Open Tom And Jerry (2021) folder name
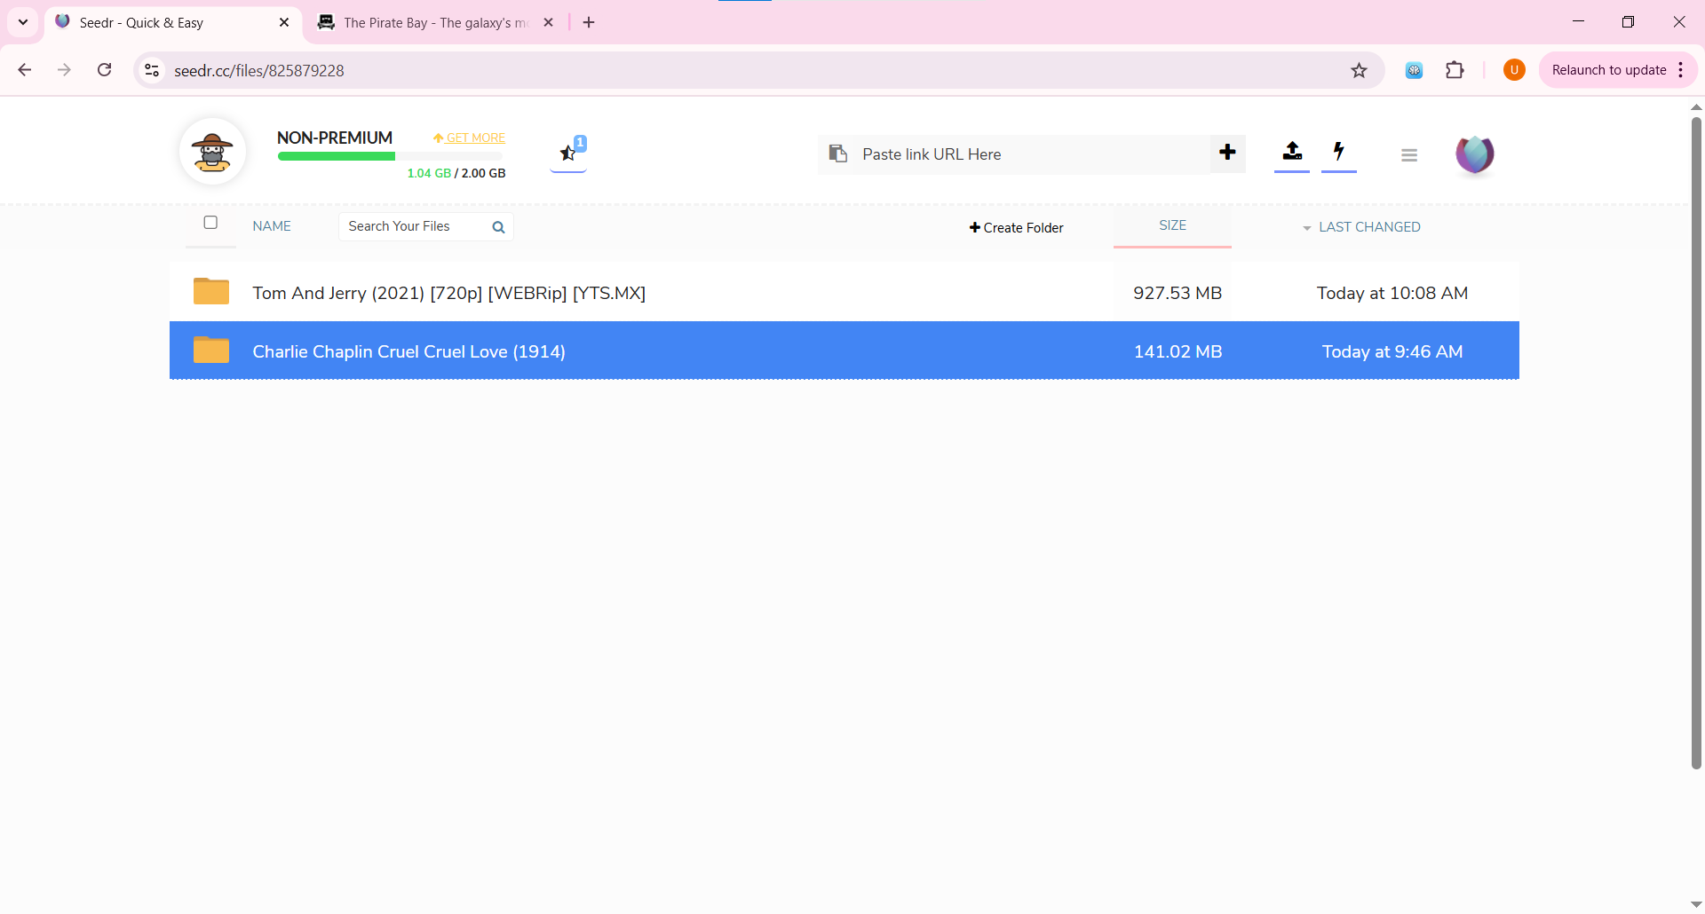Viewport: 1705px width, 914px height. tap(448, 293)
